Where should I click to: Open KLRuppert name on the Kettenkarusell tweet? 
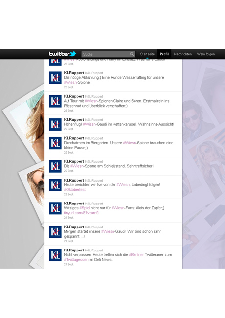click(x=74, y=119)
